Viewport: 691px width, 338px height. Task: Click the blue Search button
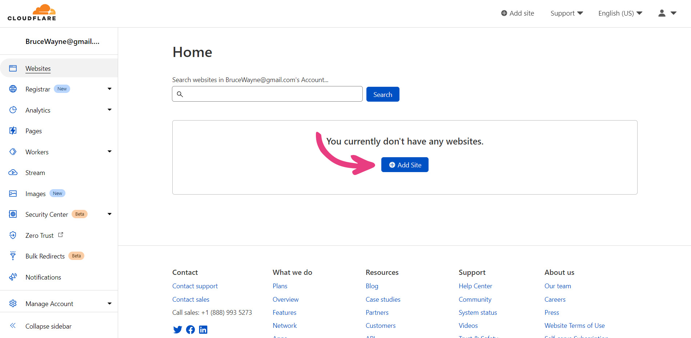(x=383, y=94)
